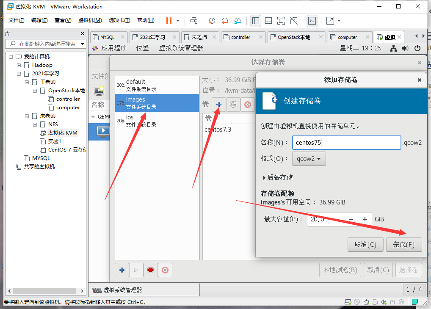Viewport: 431px width, 309px height.
Task: Collapse the 王老师 tree node
Action: 27,82
